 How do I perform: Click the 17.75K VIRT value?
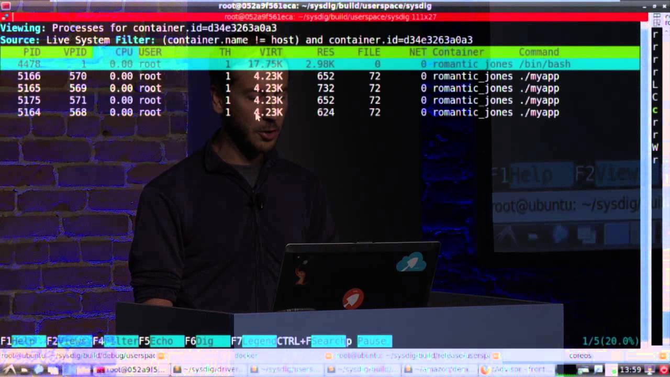[265, 64]
